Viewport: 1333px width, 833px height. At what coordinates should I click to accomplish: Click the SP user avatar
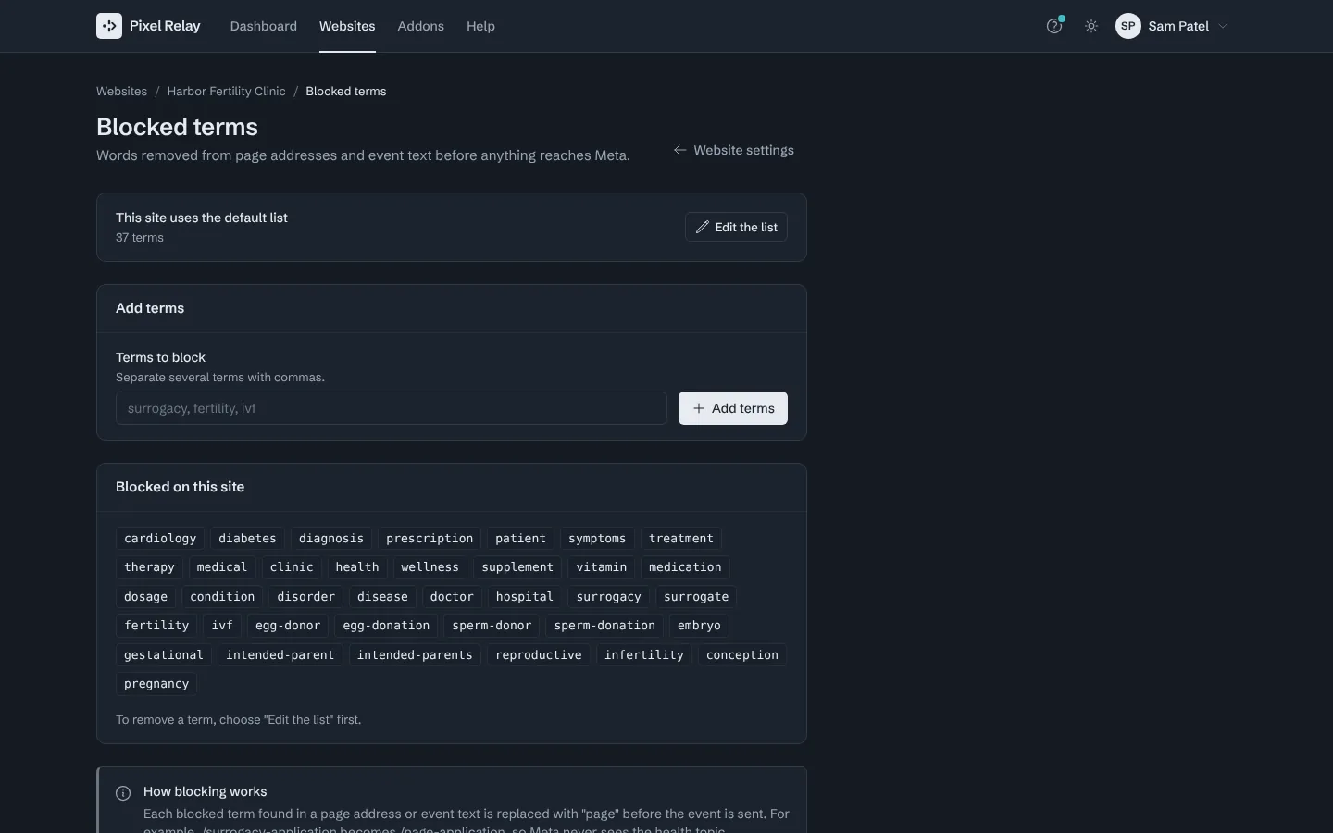point(1127,26)
